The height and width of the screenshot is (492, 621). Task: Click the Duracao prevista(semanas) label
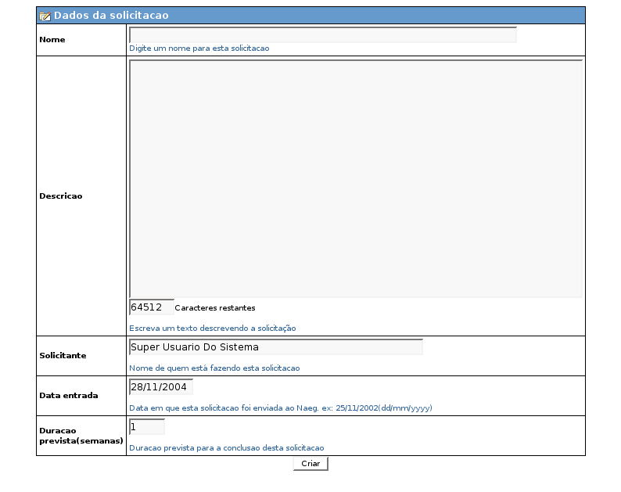coord(81,436)
